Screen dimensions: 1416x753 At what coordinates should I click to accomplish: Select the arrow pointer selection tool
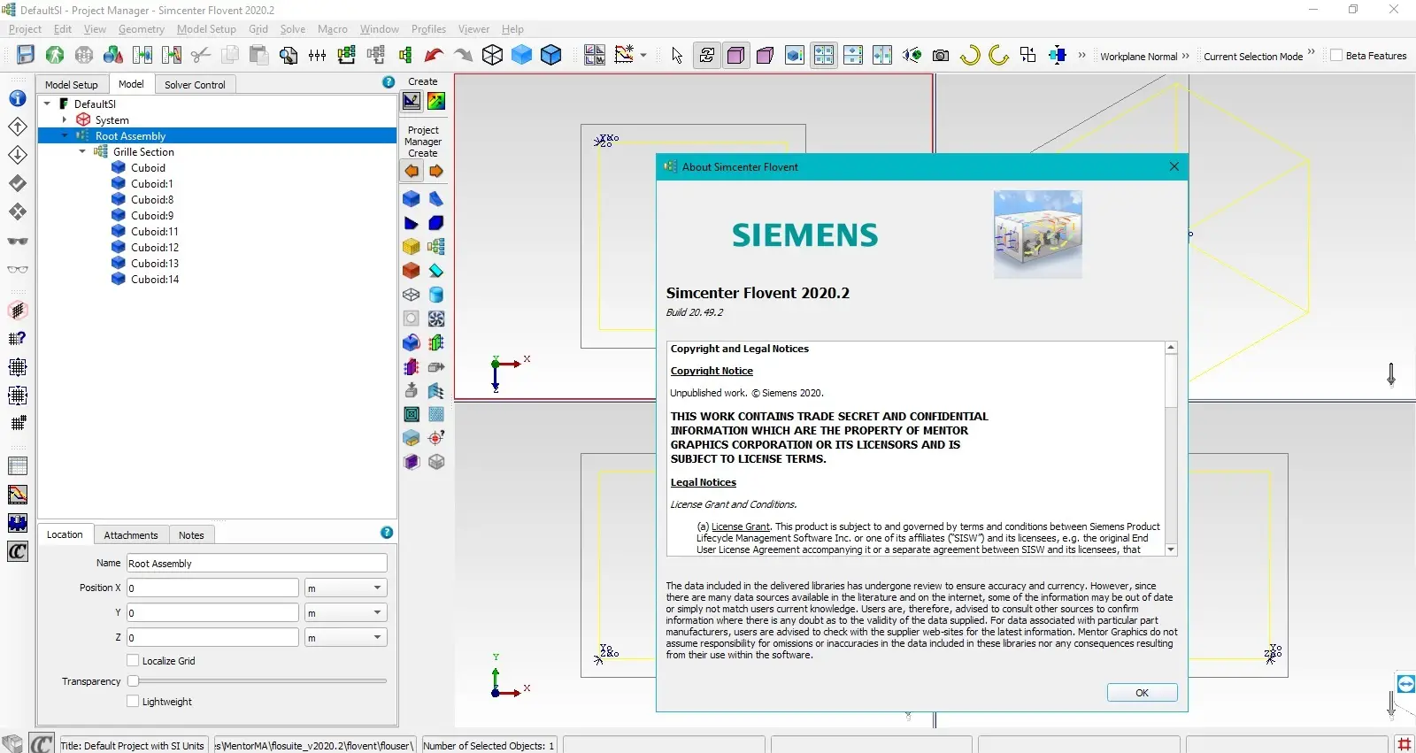point(677,55)
